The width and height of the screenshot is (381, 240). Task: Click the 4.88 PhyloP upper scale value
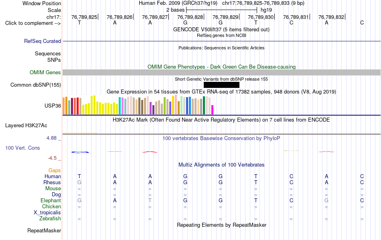51,138
